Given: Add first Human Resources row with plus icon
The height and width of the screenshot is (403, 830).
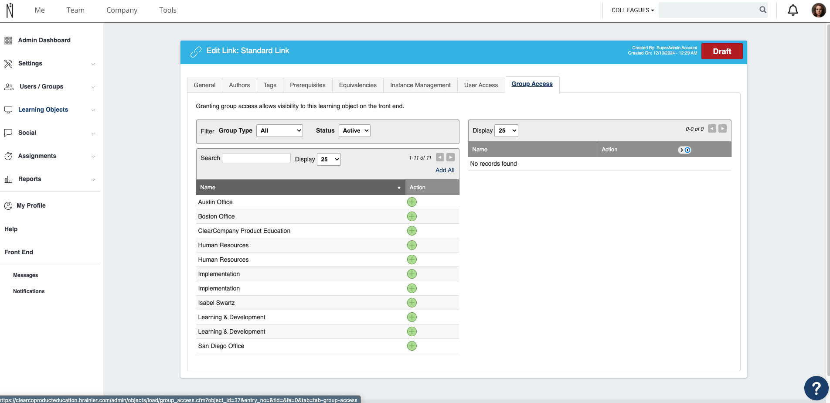Looking at the screenshot, I should [x=412, y=245].
